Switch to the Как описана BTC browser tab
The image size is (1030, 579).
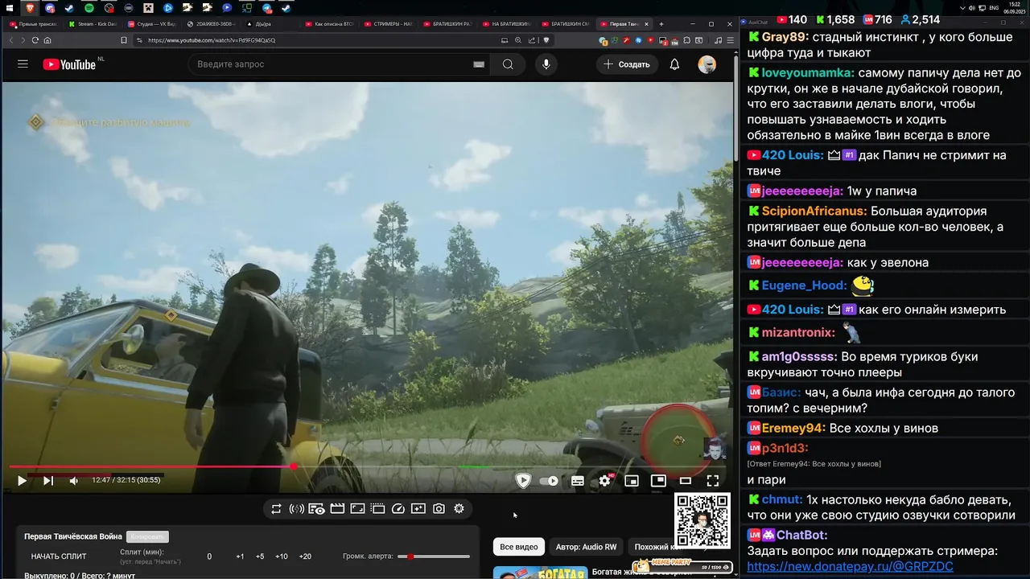point(330,24)
